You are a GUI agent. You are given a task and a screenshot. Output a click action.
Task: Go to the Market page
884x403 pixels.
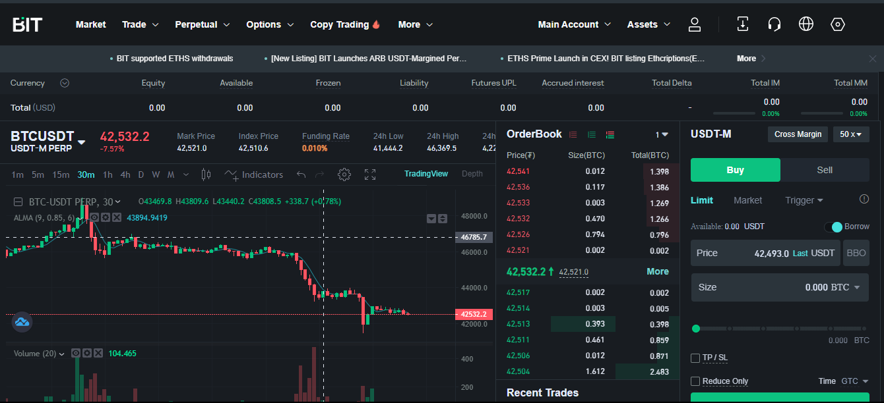tap(90, 24)
